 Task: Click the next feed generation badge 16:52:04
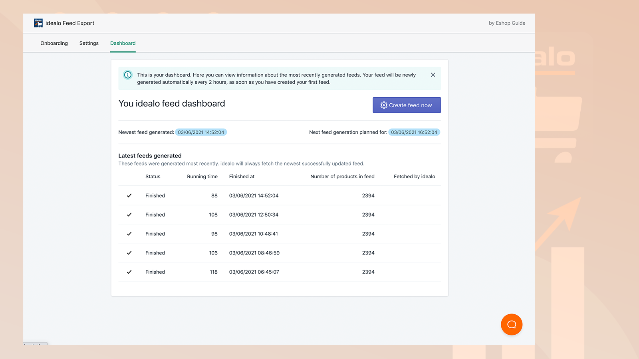(x=414, y=132)
